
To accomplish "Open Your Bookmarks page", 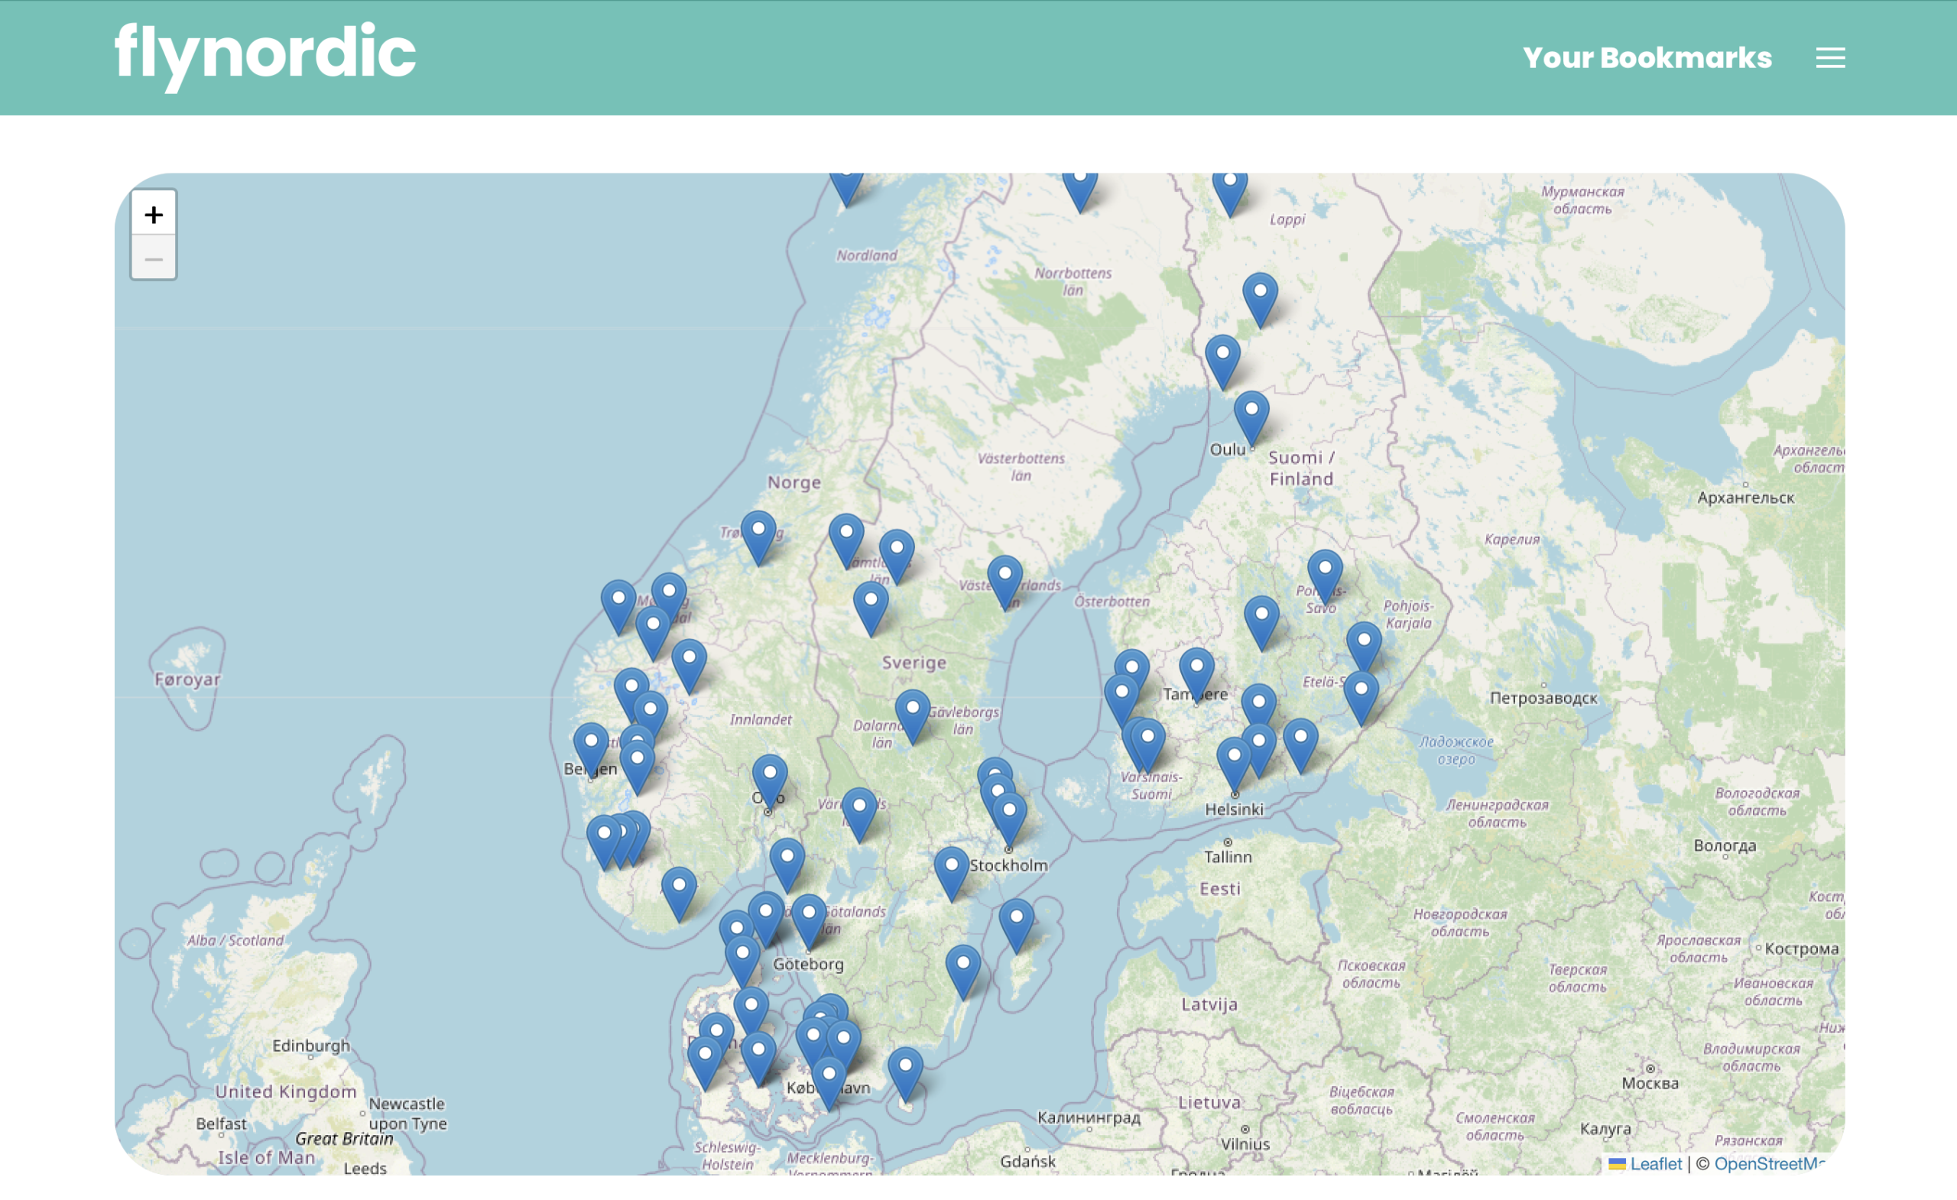I will [x=1647, y=58].
